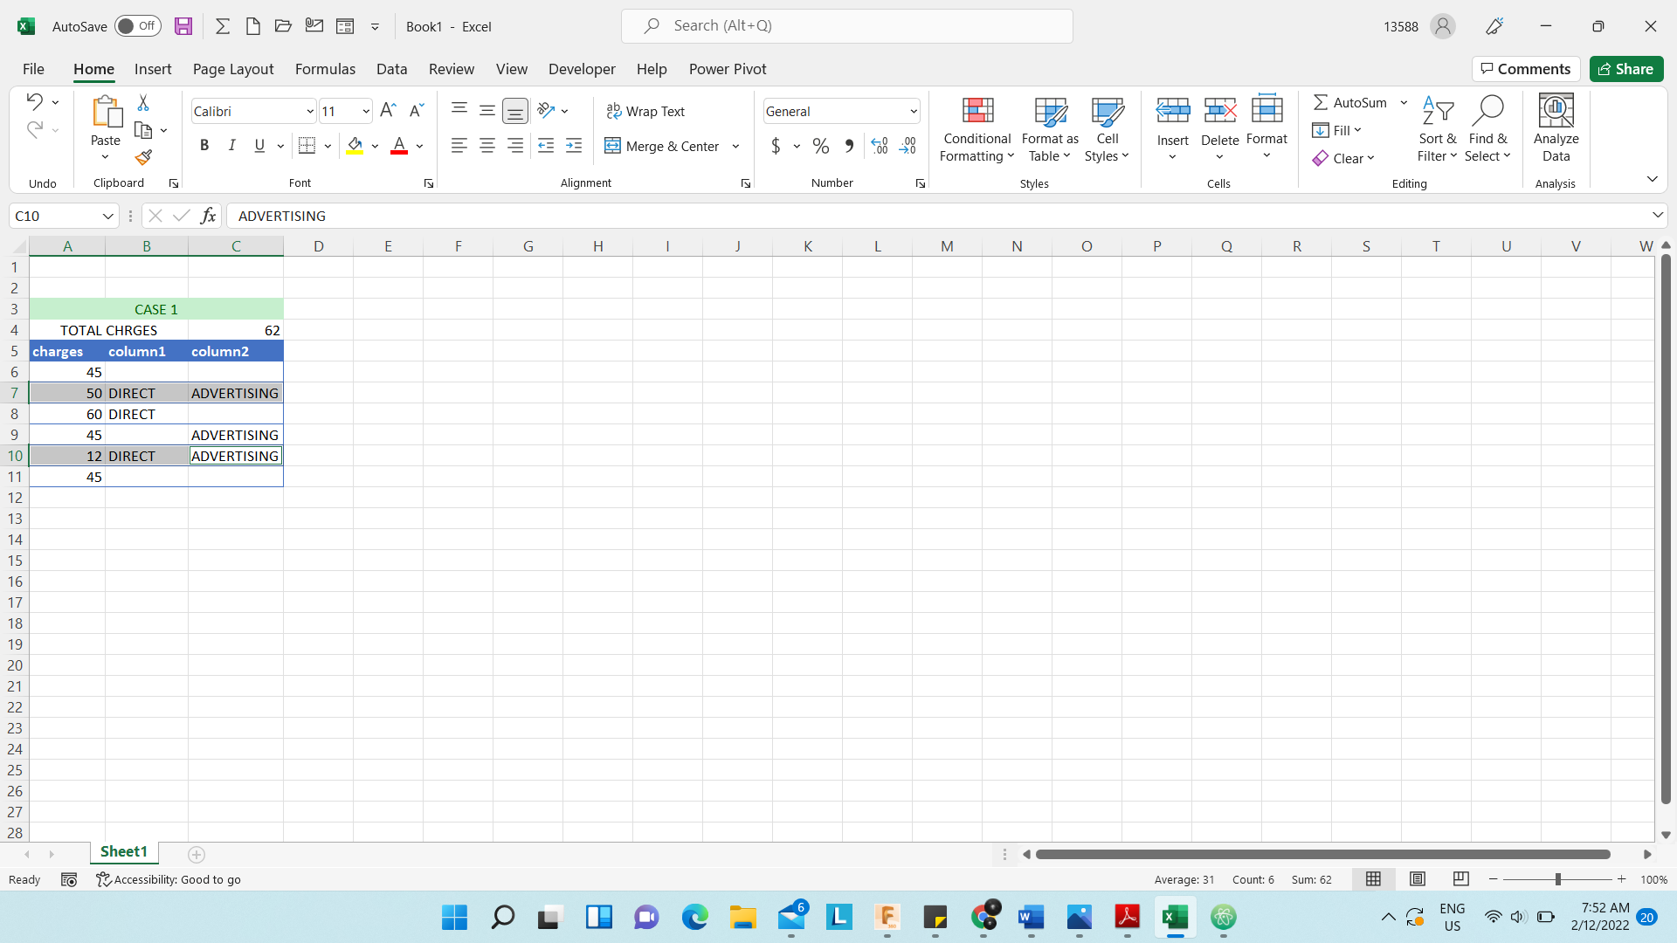1677x943 pixels.
Task: Click Increase Decimal icon
Action: pos(880,146)
